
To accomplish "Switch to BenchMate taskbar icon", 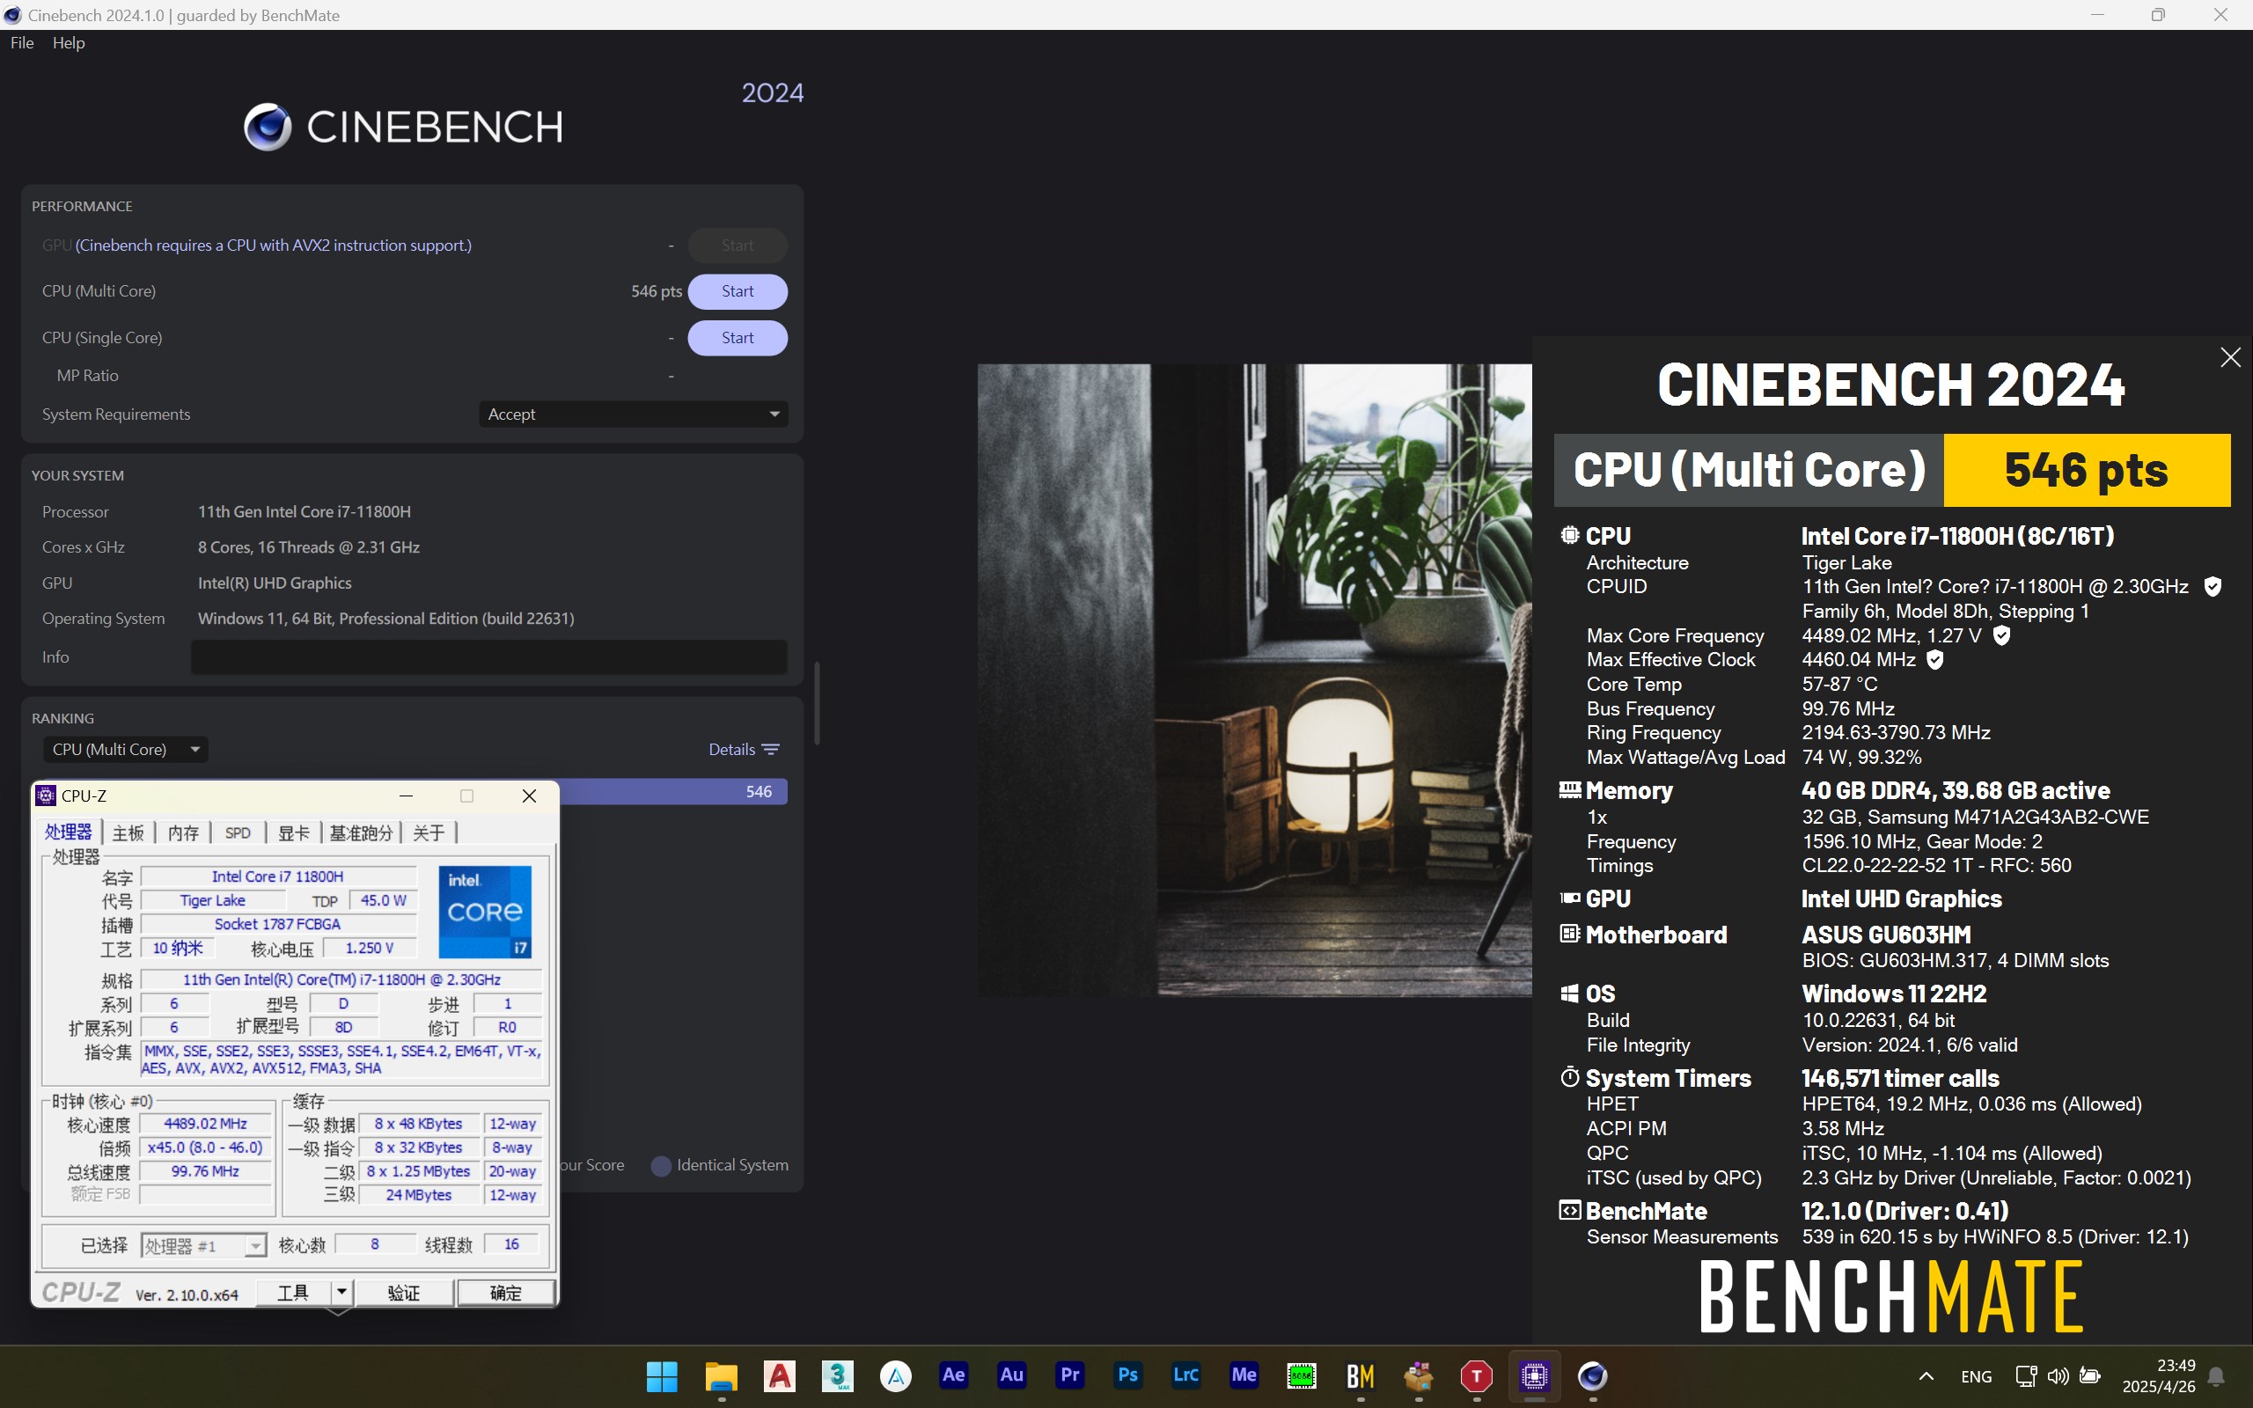I will [1361, 1375].
